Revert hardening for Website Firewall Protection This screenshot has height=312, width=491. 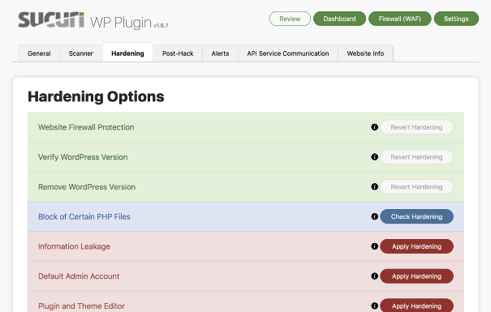click(416, 127)
